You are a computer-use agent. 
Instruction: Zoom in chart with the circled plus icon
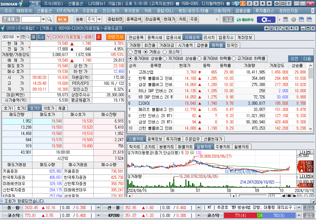[x=300, y=196]
